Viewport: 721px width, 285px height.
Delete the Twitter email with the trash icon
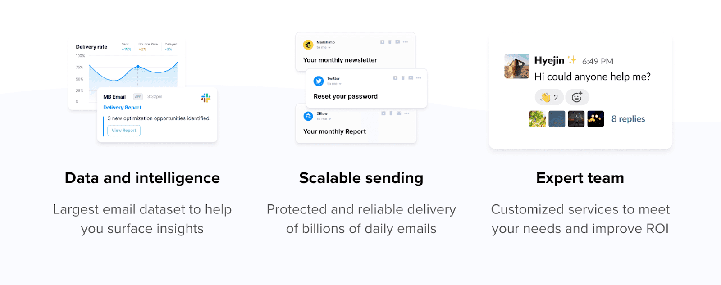click(403, 78)
